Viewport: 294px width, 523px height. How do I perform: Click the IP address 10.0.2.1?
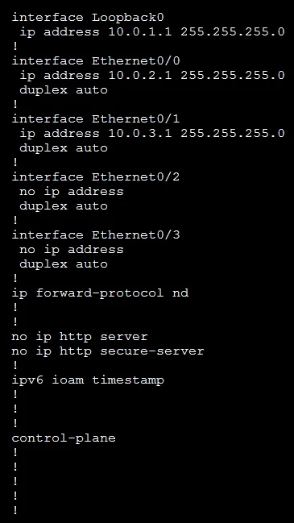pyautogui.click(x=140, y=75)
